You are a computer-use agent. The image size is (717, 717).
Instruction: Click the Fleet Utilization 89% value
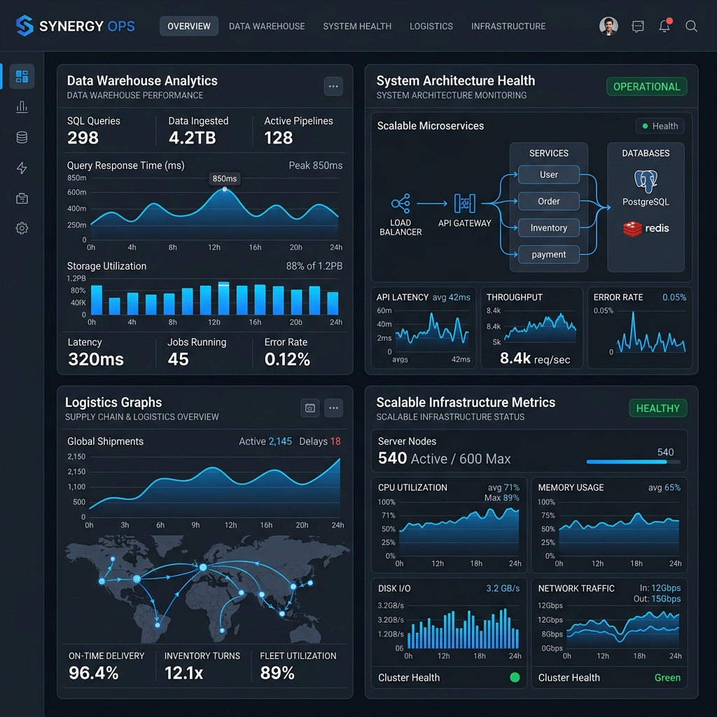[x=277, y=673]
